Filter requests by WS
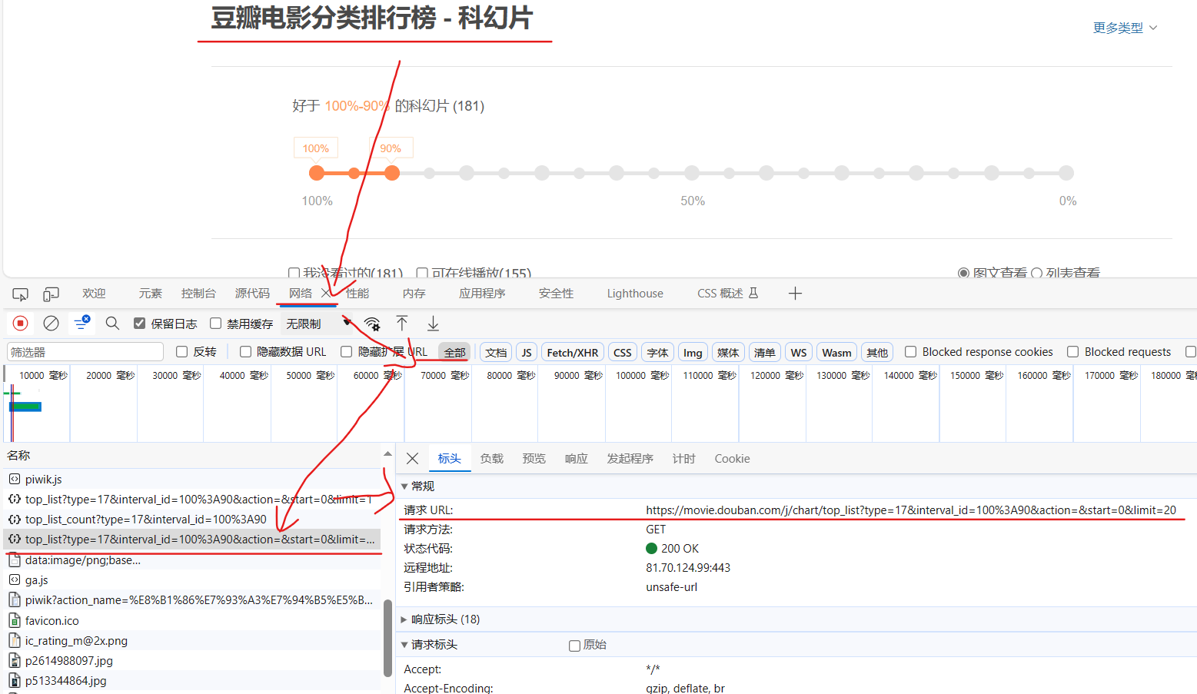This screenshot has height=694, width=1197. coord(799,353)
